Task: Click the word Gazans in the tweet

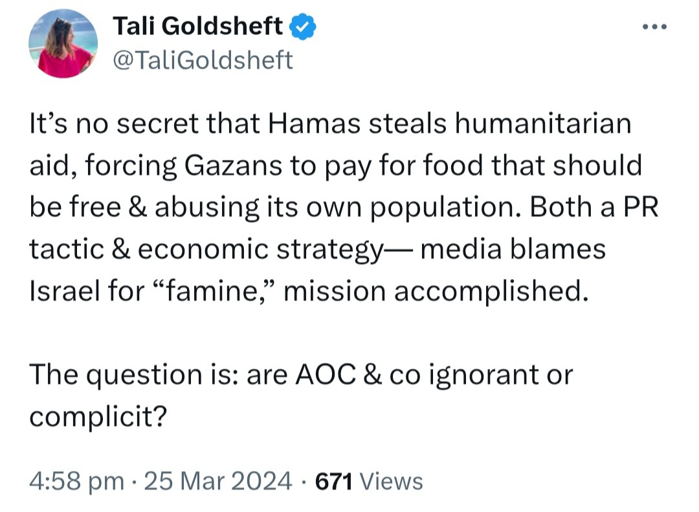Action: coord(233,166)
